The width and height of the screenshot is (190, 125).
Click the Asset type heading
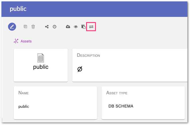[117, 93]
